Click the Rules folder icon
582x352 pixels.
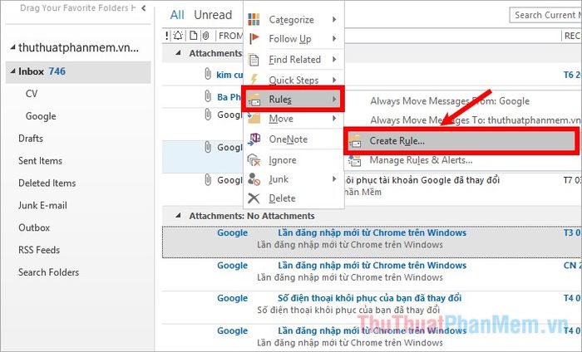click(254, 100)
